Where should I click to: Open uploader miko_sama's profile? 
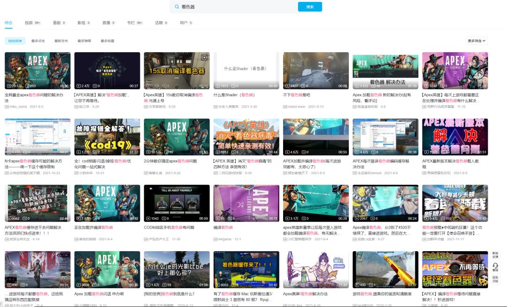coord(19,106)
